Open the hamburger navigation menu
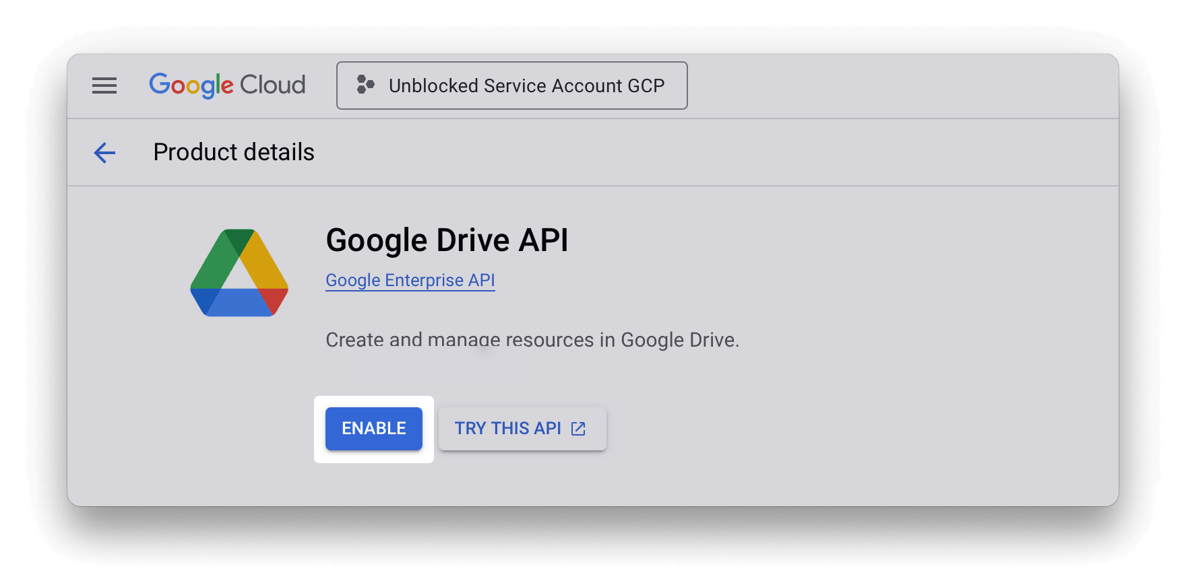 (x=104, y=85)
